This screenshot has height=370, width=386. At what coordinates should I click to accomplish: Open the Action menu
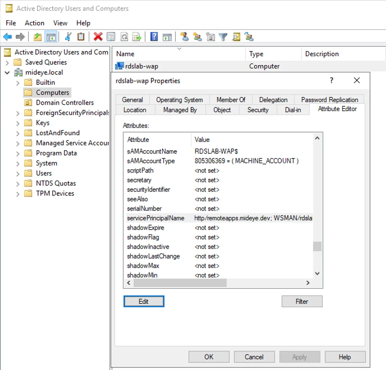coord(34,23)
